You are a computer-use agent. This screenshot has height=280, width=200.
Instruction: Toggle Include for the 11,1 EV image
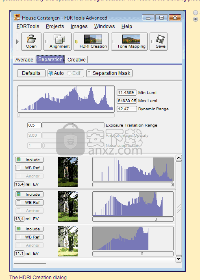pos(29,229)
